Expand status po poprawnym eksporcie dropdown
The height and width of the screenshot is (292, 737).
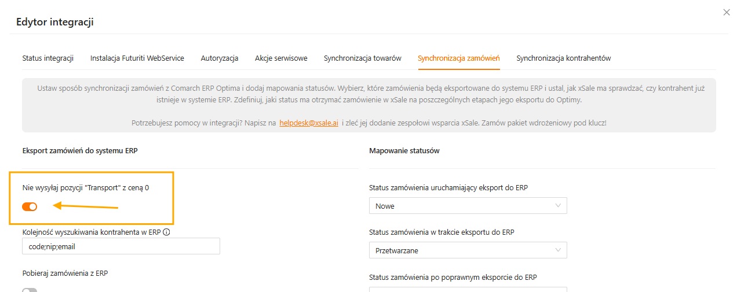[x=468, y=289]
